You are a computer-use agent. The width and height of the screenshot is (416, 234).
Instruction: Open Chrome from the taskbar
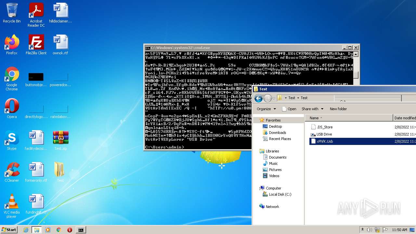click(59, 230)
